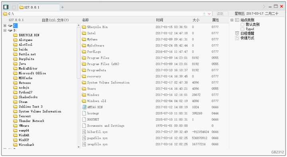Sort by the 属性 column header
Viewport: 287px width, 157px height.
click(x=215, y=20)
